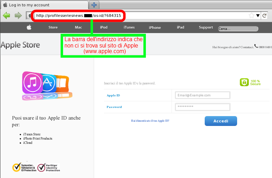The height and width of the screenshot is (178, 272).
Task: Bookmark page with the star icon
Action: click(251, 15)
